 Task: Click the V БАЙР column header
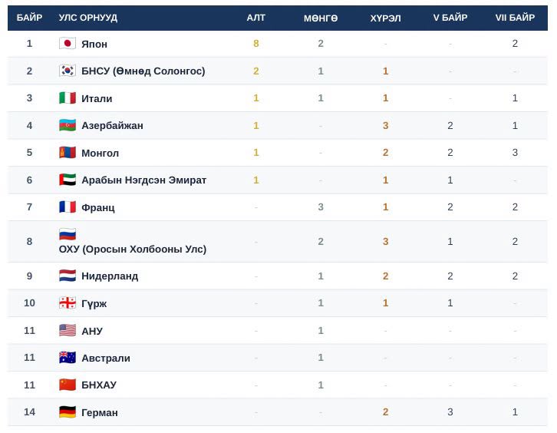tap(450, 18)
